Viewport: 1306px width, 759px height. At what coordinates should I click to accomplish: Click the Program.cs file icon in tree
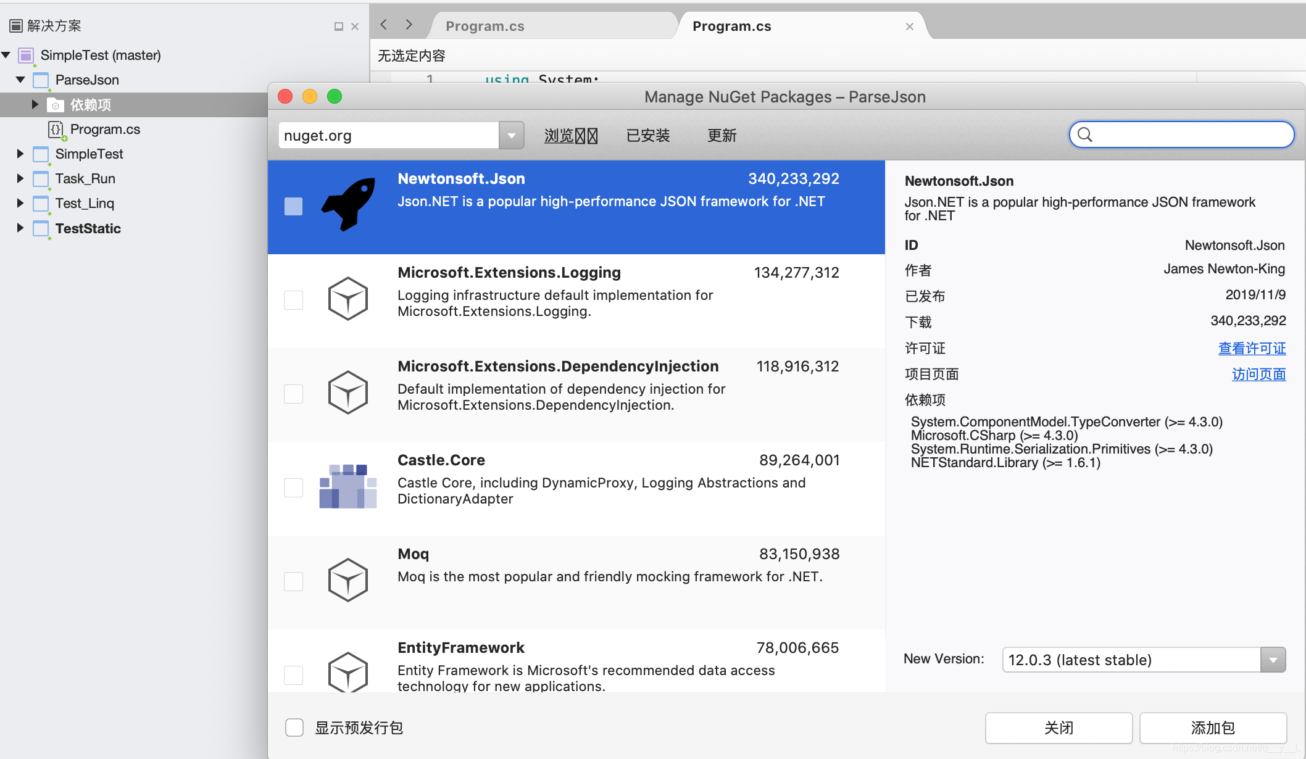[56, 130]
